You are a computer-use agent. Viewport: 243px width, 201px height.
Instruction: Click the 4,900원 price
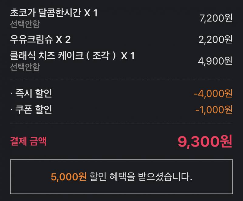(215, 61)
